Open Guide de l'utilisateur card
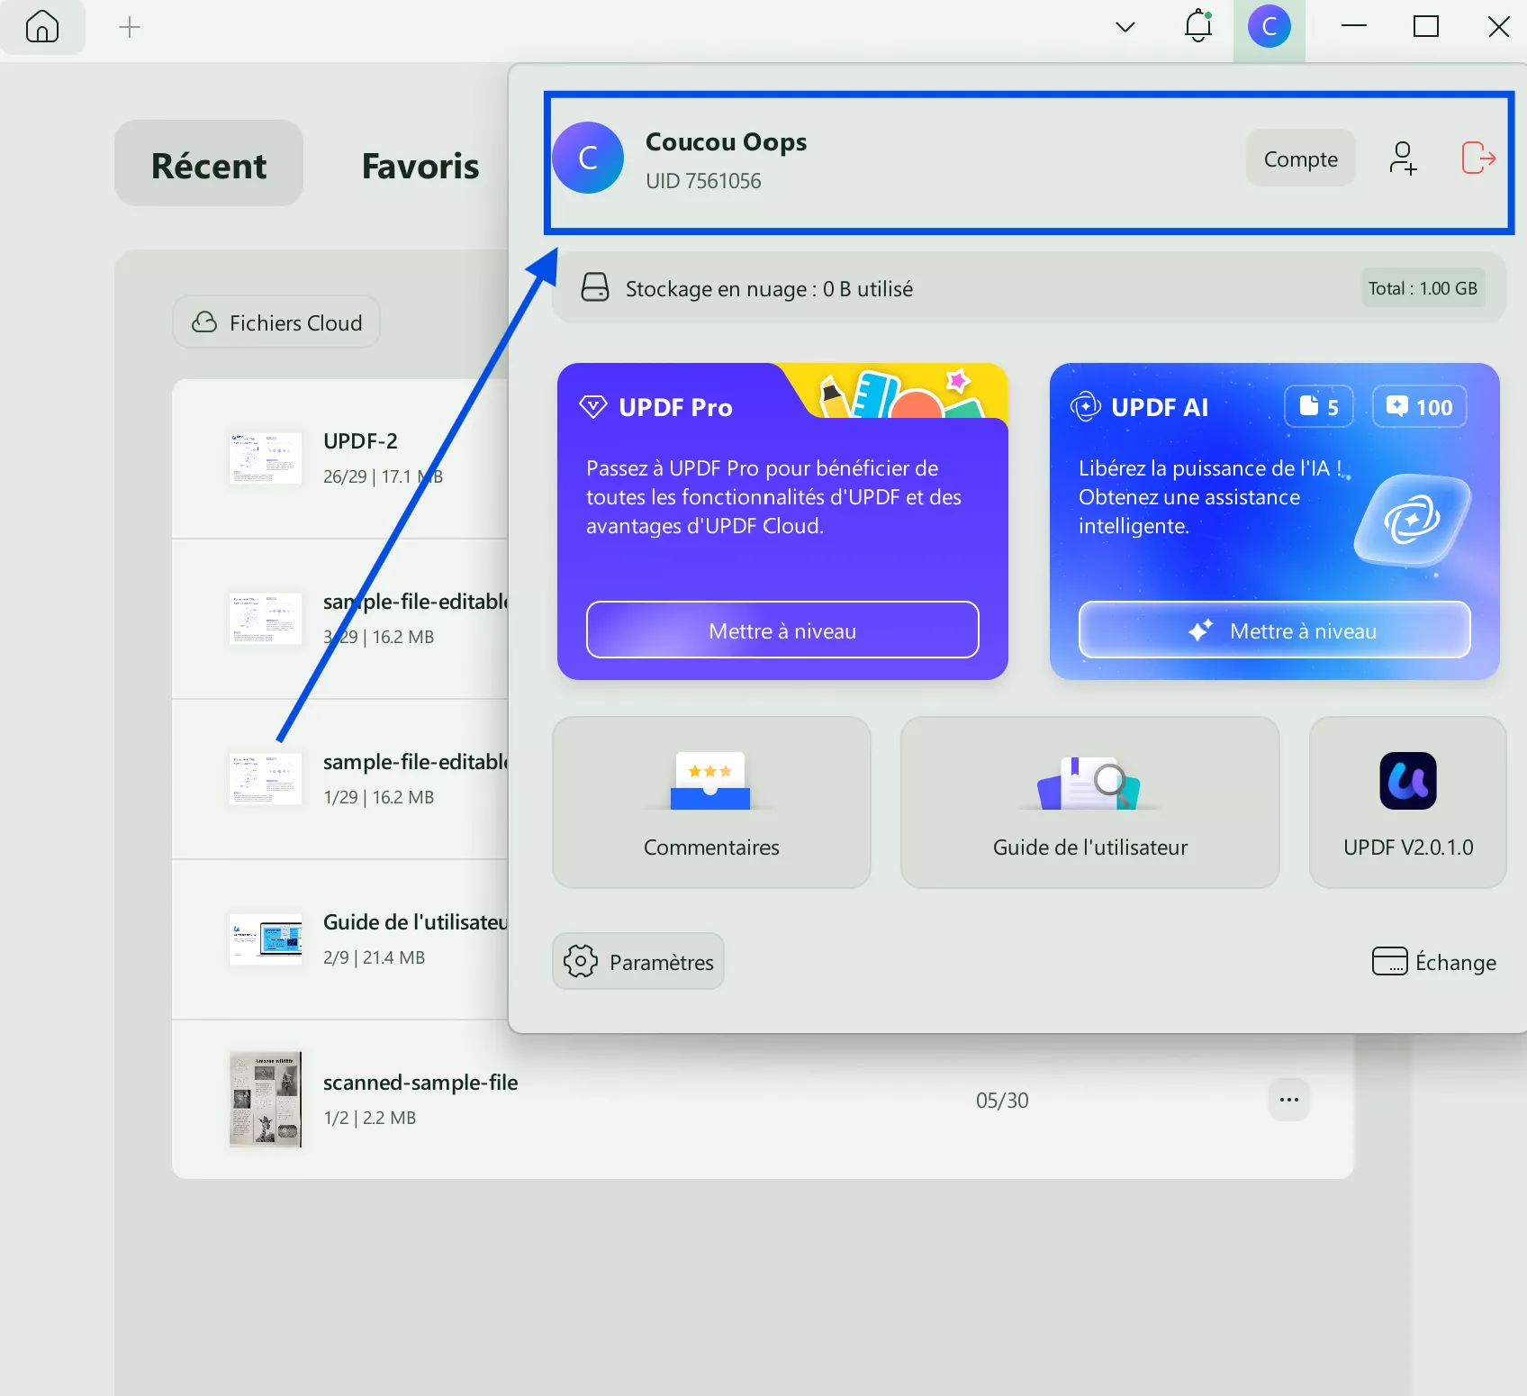The width and height of the screenshot is (1527, 1396). coord(1090,802)
